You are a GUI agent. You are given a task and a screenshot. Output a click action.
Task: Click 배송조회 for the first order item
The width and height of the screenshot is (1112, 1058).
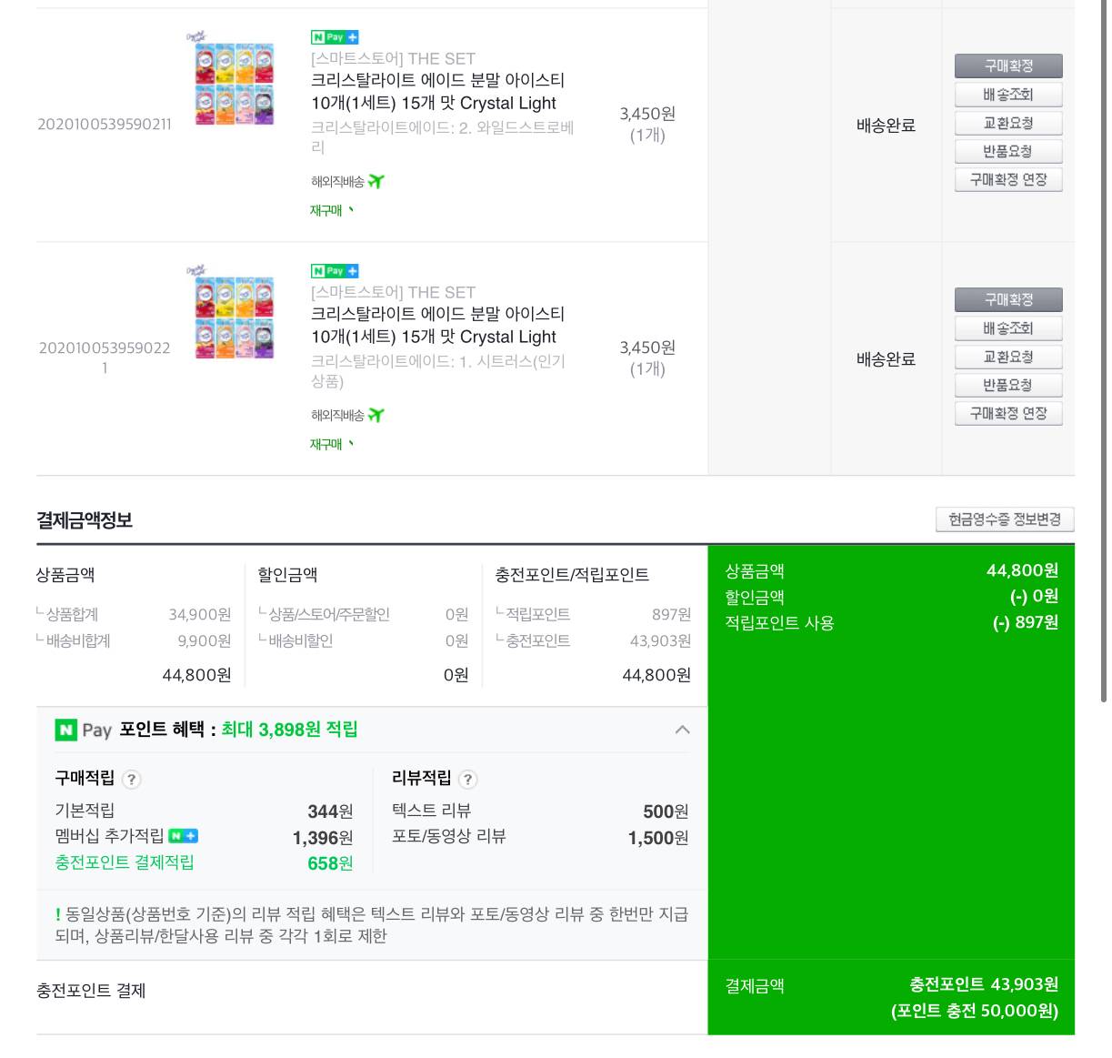point(1008,95)
